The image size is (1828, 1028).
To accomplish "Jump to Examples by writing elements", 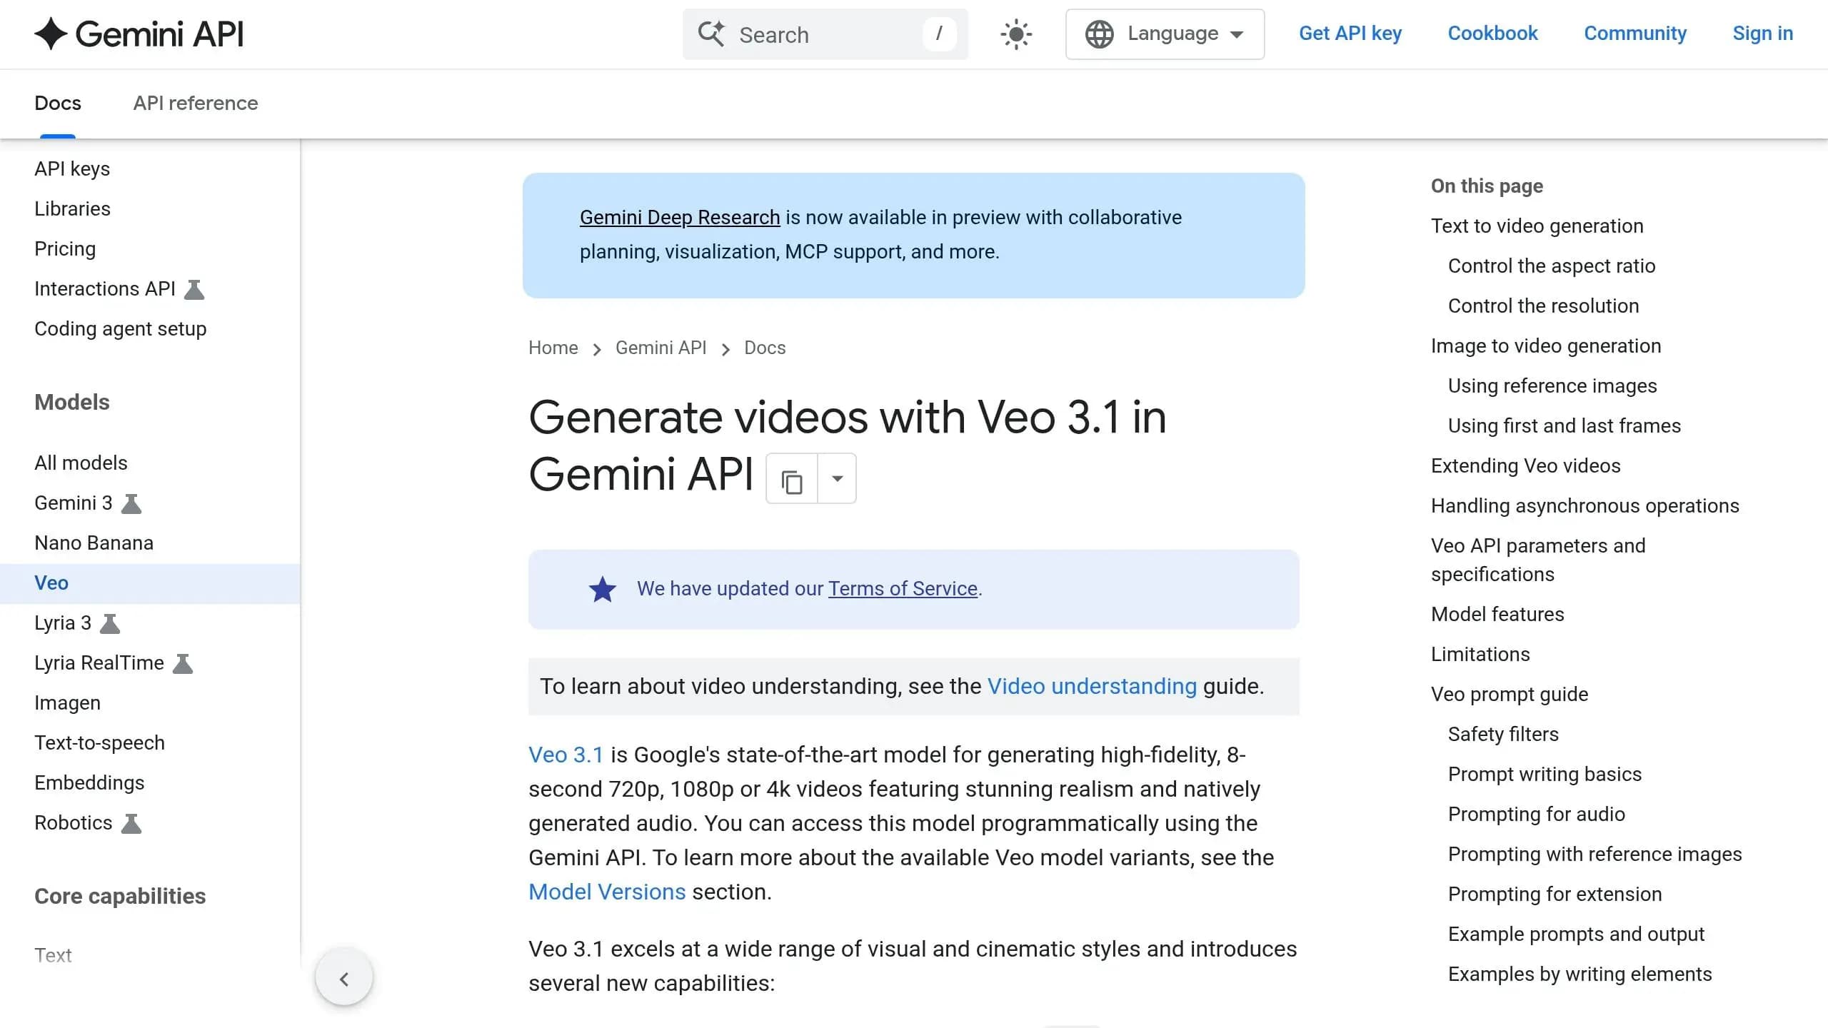I will 1580,974.
